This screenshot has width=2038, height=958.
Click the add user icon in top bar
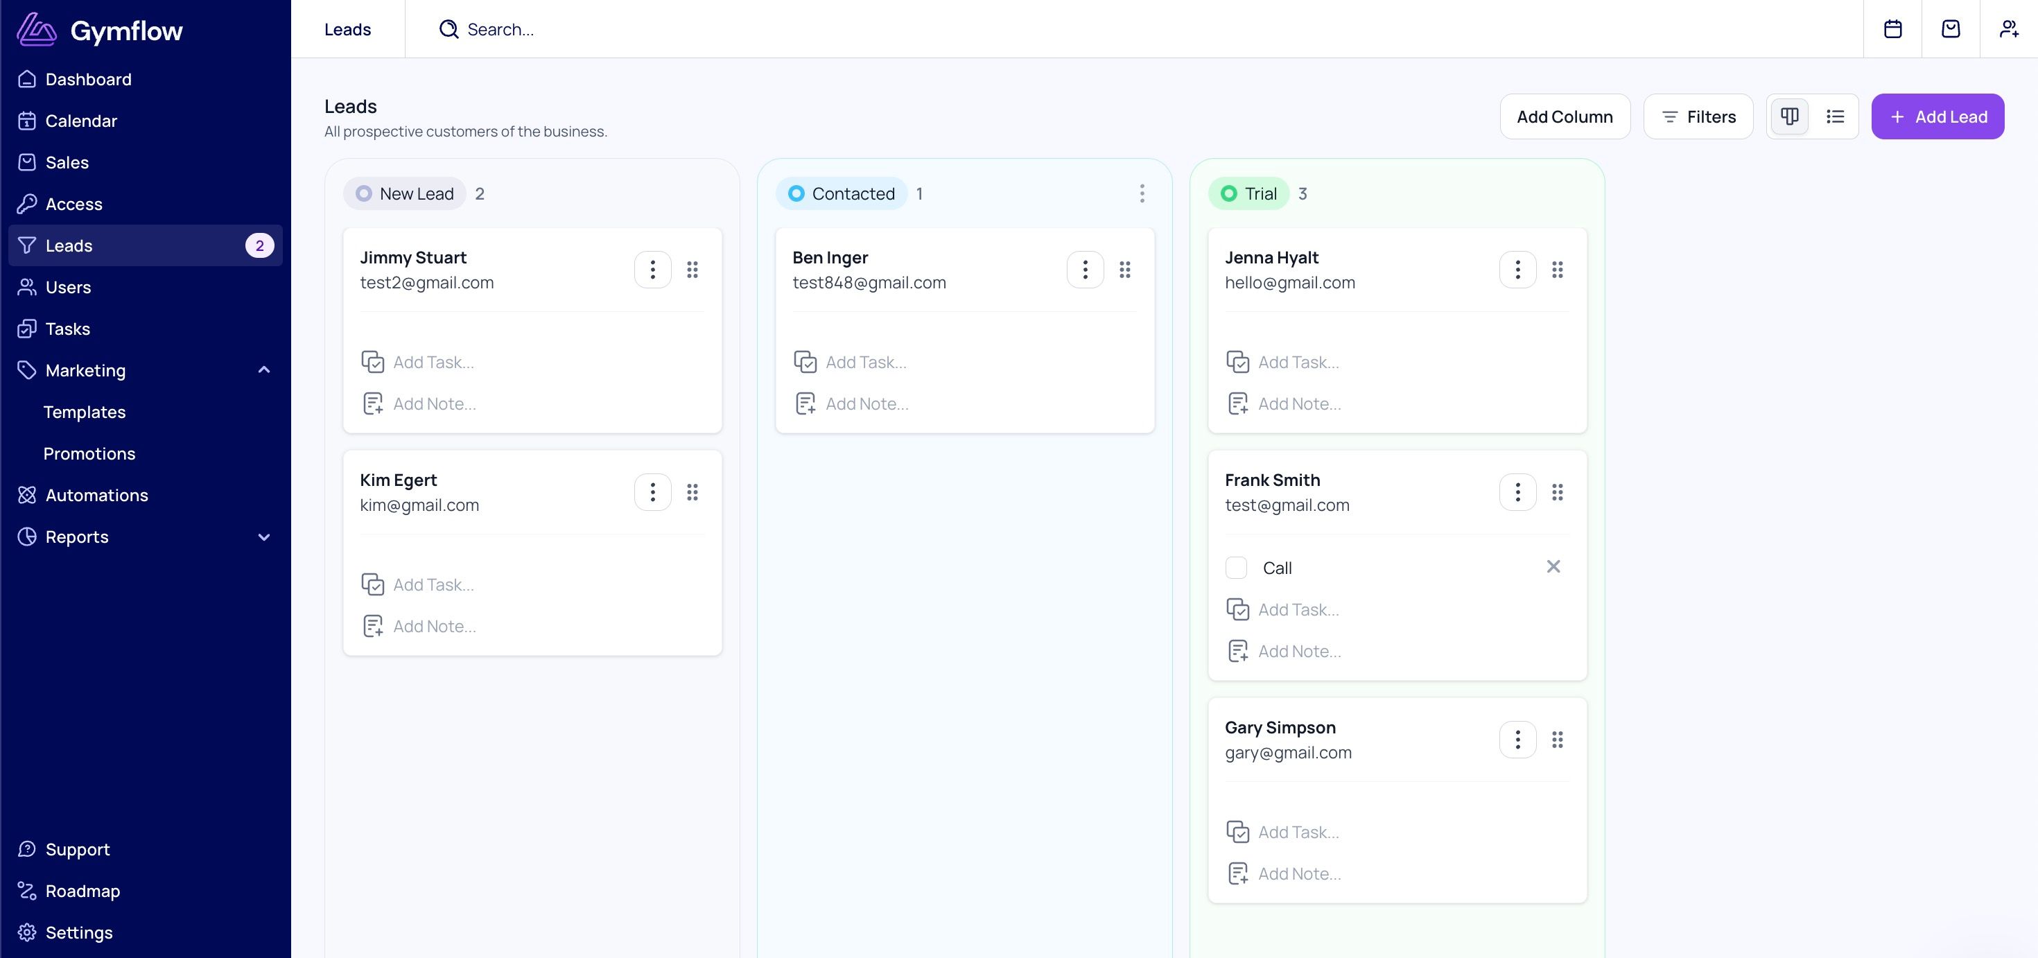(2010, 28)
